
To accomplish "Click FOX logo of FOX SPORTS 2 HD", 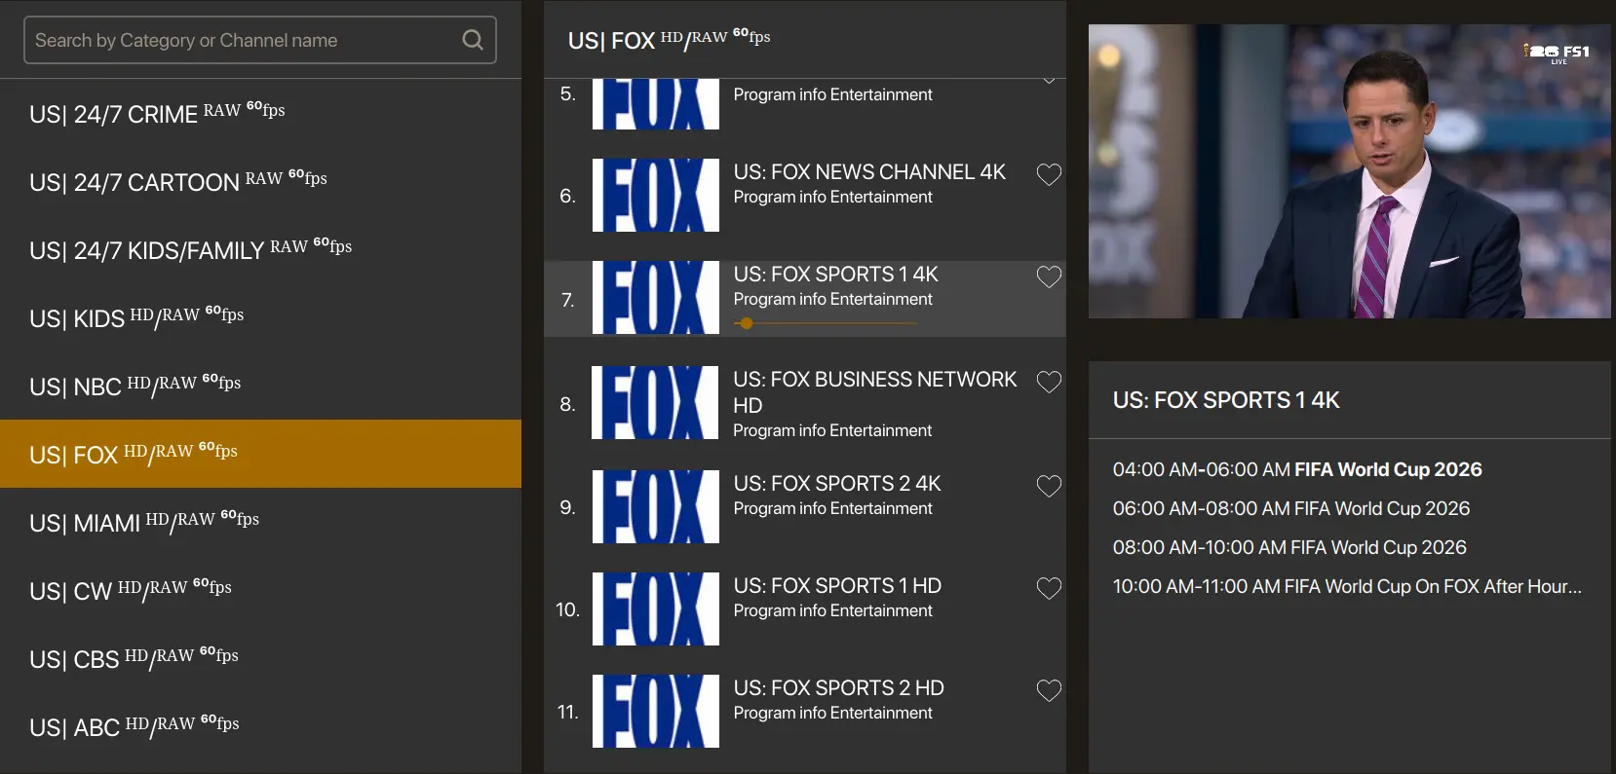I will click(x=656, y=711).
